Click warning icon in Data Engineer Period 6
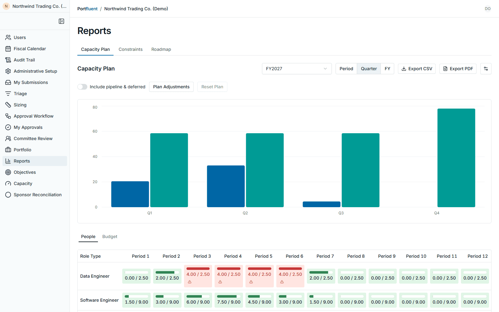 (282, 282)
